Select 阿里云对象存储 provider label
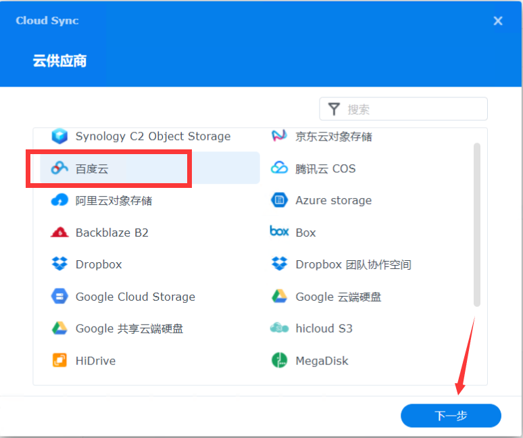The width and height of the screenshot is (523, 438). tap(114, 201)
